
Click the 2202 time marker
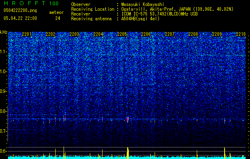50,34
